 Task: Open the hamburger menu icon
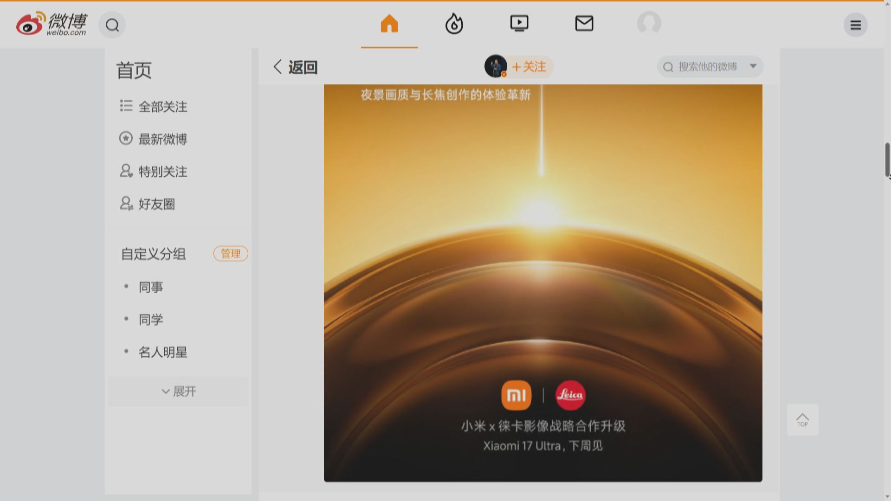coord(855,25)
